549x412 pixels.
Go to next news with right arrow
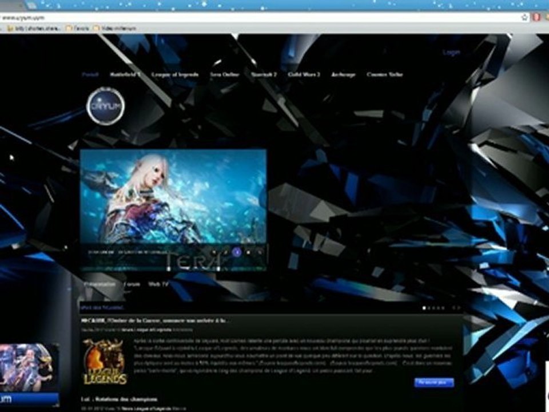(459, 308)
